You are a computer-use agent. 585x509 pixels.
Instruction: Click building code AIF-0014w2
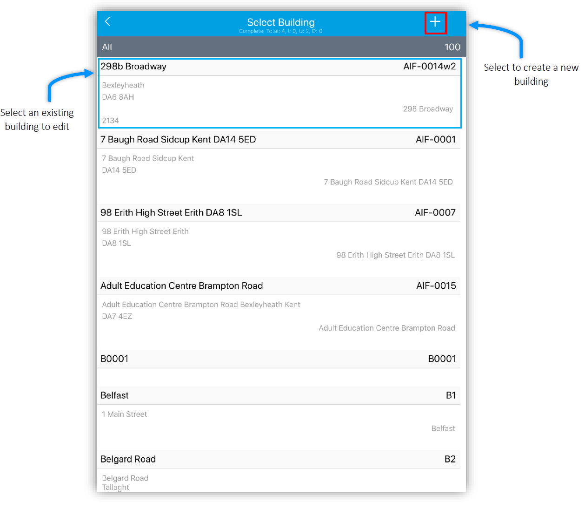[429, 67]
